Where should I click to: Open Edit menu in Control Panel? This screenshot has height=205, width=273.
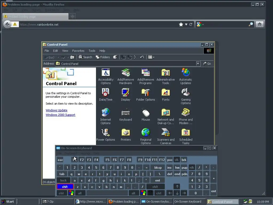coord(55,51)
